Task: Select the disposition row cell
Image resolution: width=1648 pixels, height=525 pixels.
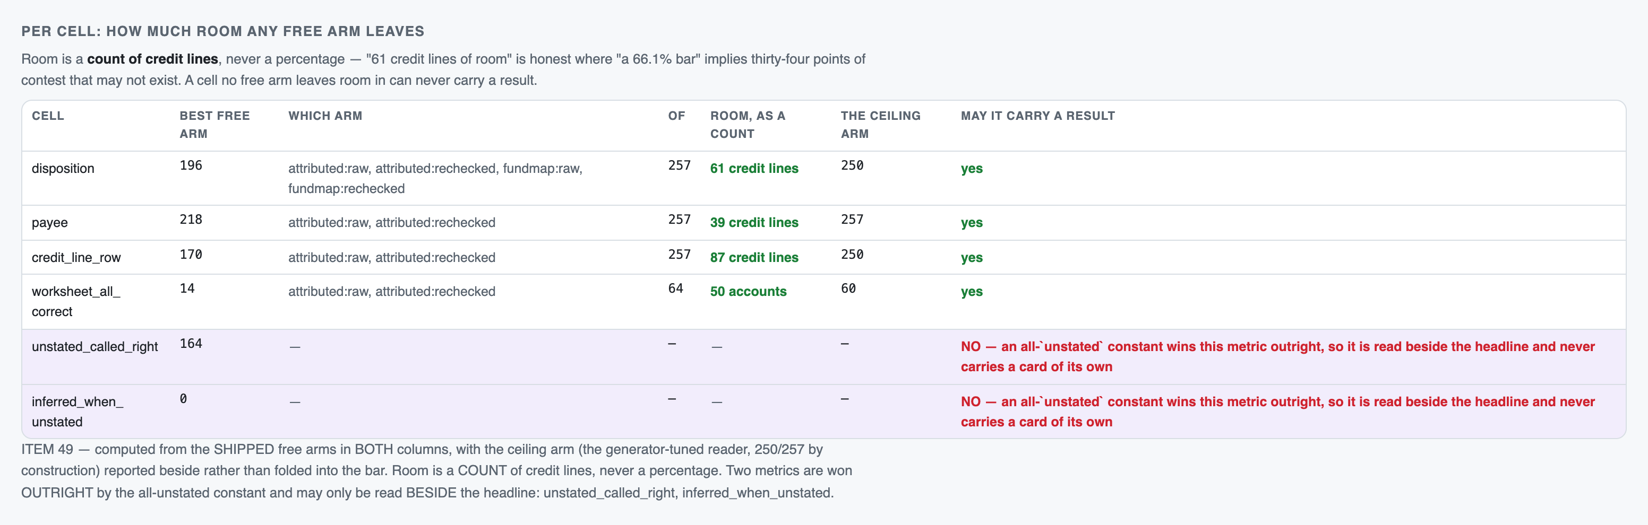Action: pos(63,169)
